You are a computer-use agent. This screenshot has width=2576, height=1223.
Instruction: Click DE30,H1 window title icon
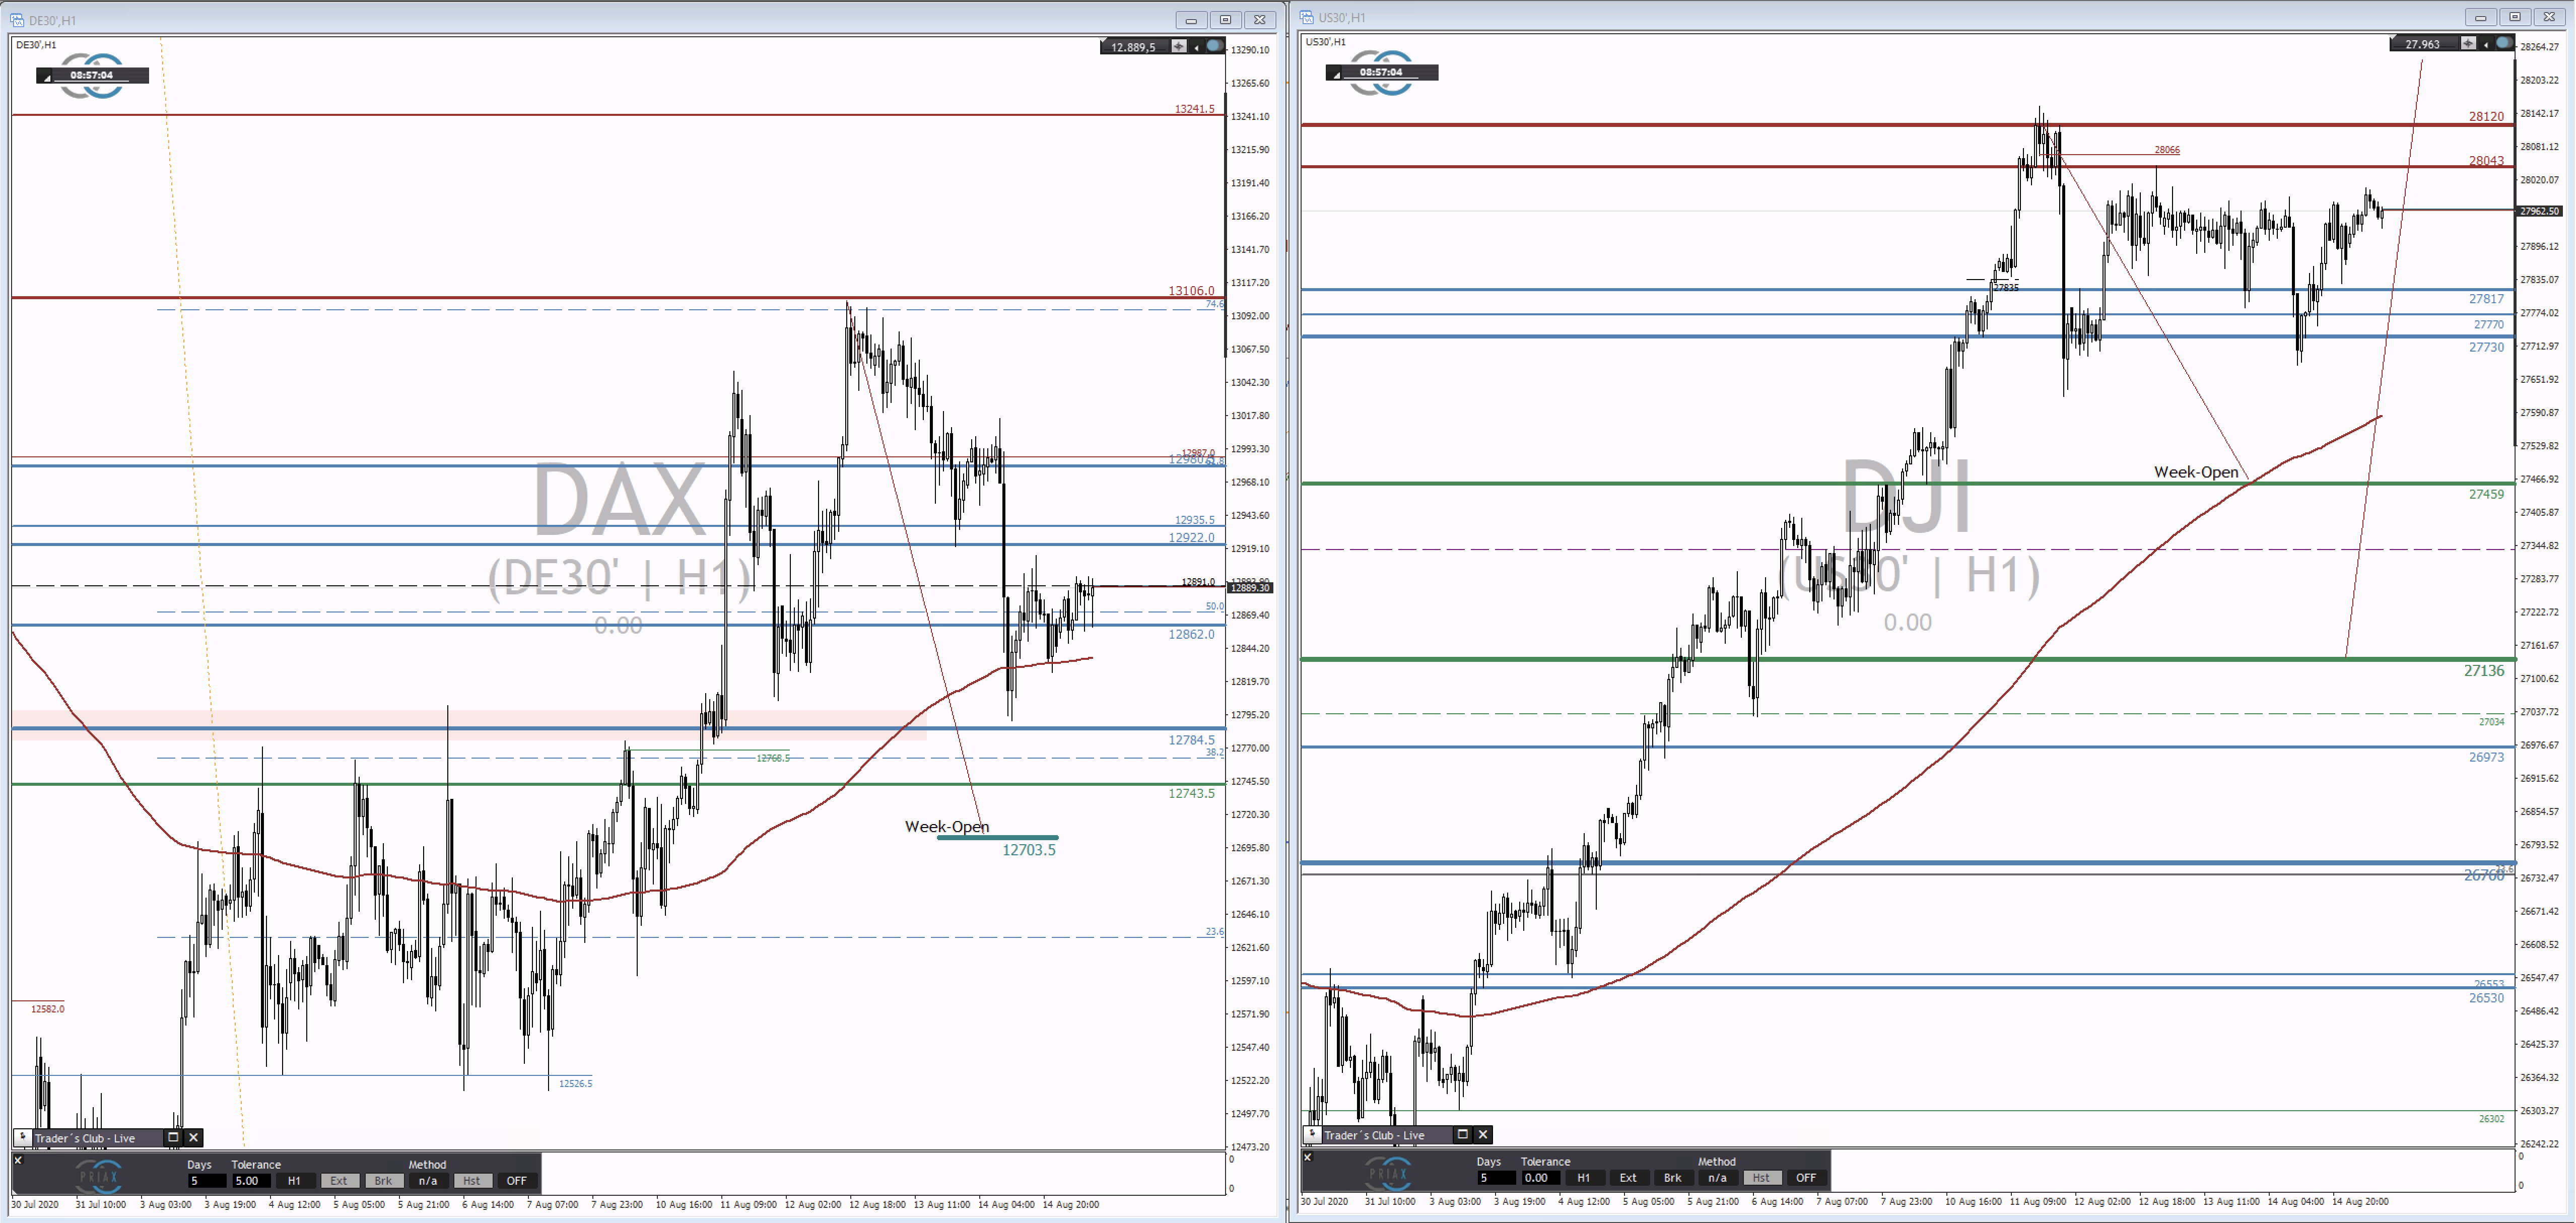tap(18, 20)
